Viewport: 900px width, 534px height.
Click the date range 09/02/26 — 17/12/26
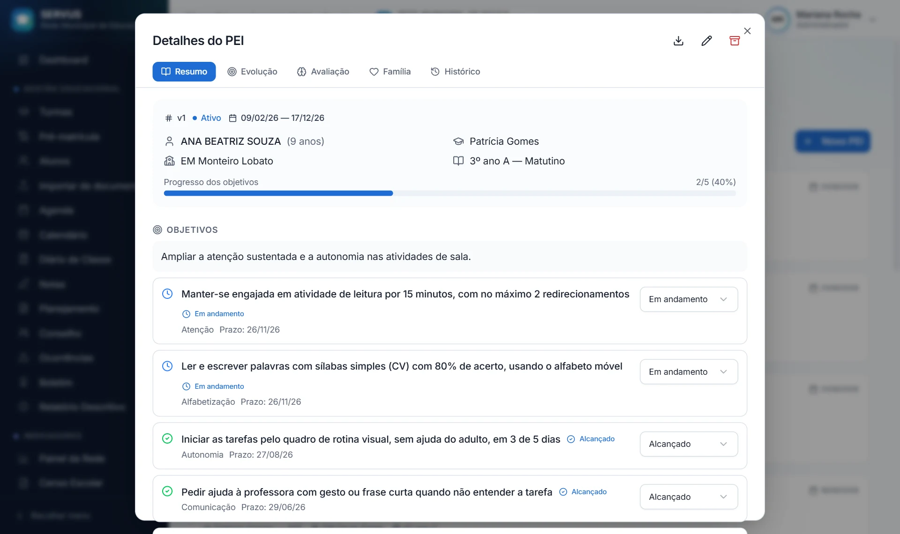point(282,118)
